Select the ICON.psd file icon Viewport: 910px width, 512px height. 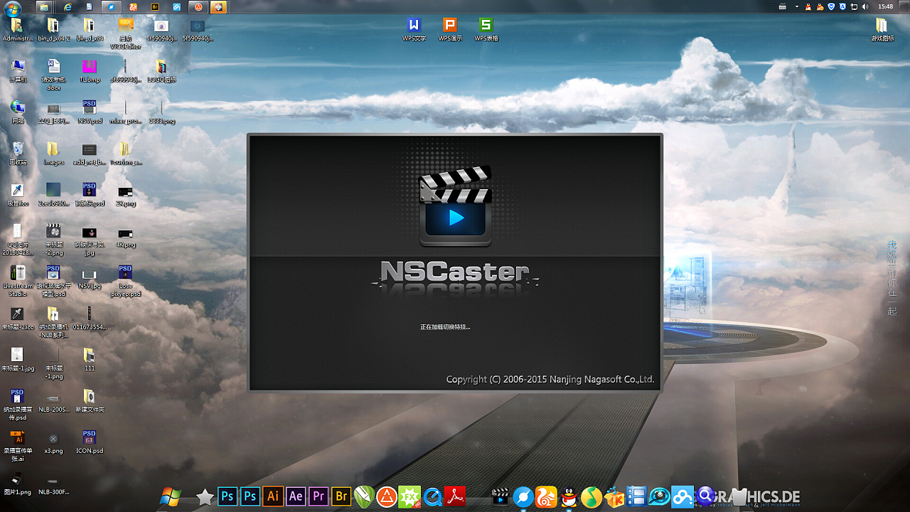click(90, 442)
